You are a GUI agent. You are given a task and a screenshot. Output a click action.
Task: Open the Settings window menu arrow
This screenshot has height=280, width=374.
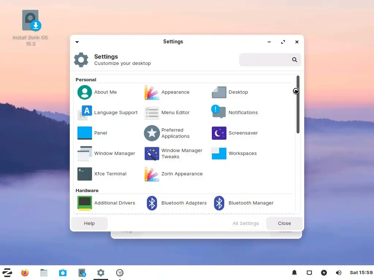77,42
